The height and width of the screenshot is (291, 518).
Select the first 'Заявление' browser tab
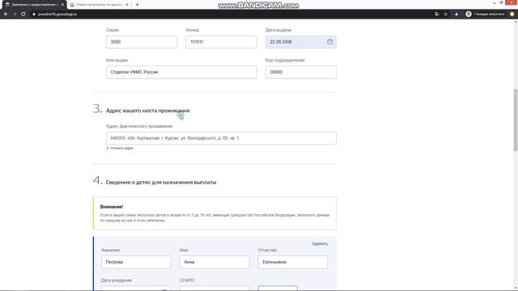click(33, 5)
